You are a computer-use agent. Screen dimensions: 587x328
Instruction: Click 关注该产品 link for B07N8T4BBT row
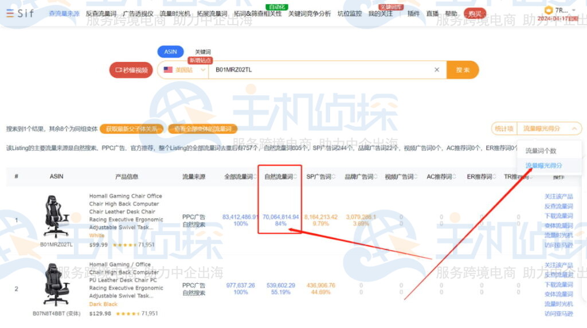[x=558, y=265]
